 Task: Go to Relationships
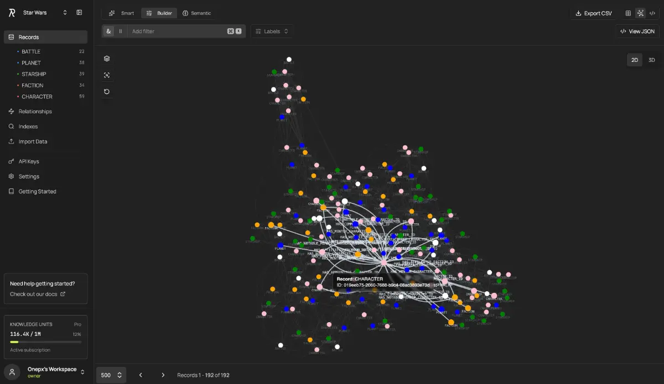35,112
